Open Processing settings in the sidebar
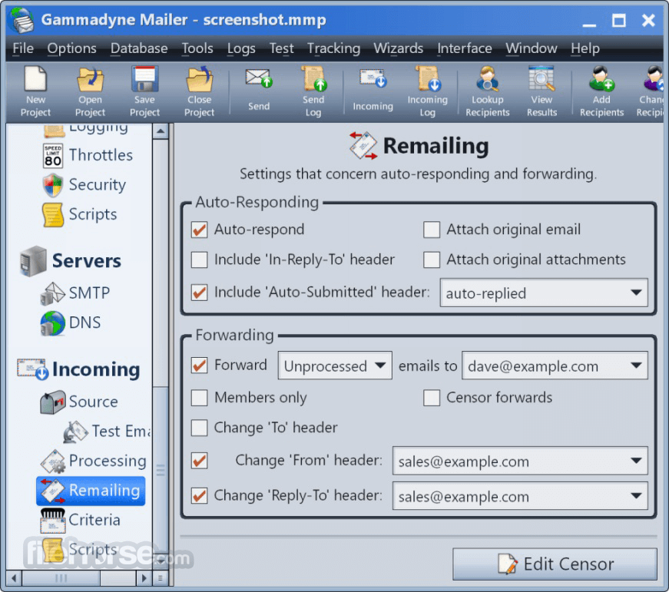Screen dimensions: 669x592 (94, 461)
